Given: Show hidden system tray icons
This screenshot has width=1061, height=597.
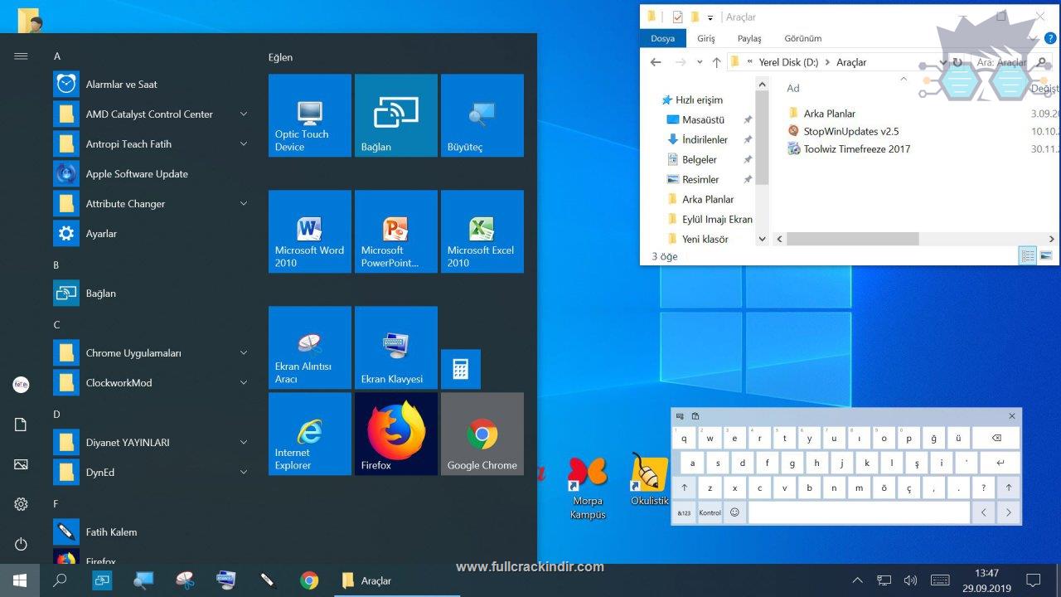Looking at the screenshot, I should click(x=857, y=580).
